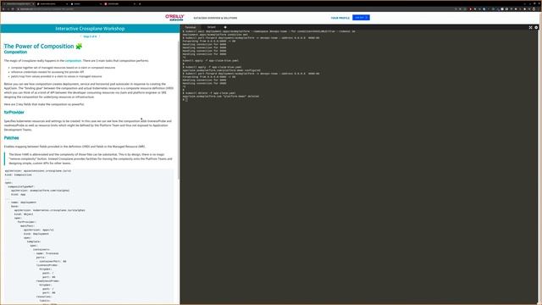Click the instructions panel vertical scrollbar
The height and width of the screenshot is (305, 542).
coord(179,111)
